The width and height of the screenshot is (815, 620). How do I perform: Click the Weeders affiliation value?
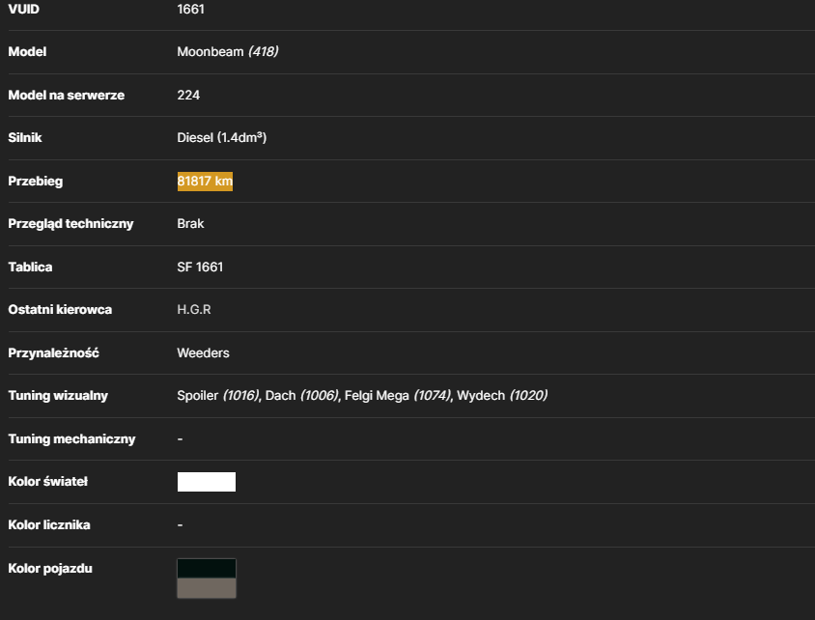[x=203, y=353]
